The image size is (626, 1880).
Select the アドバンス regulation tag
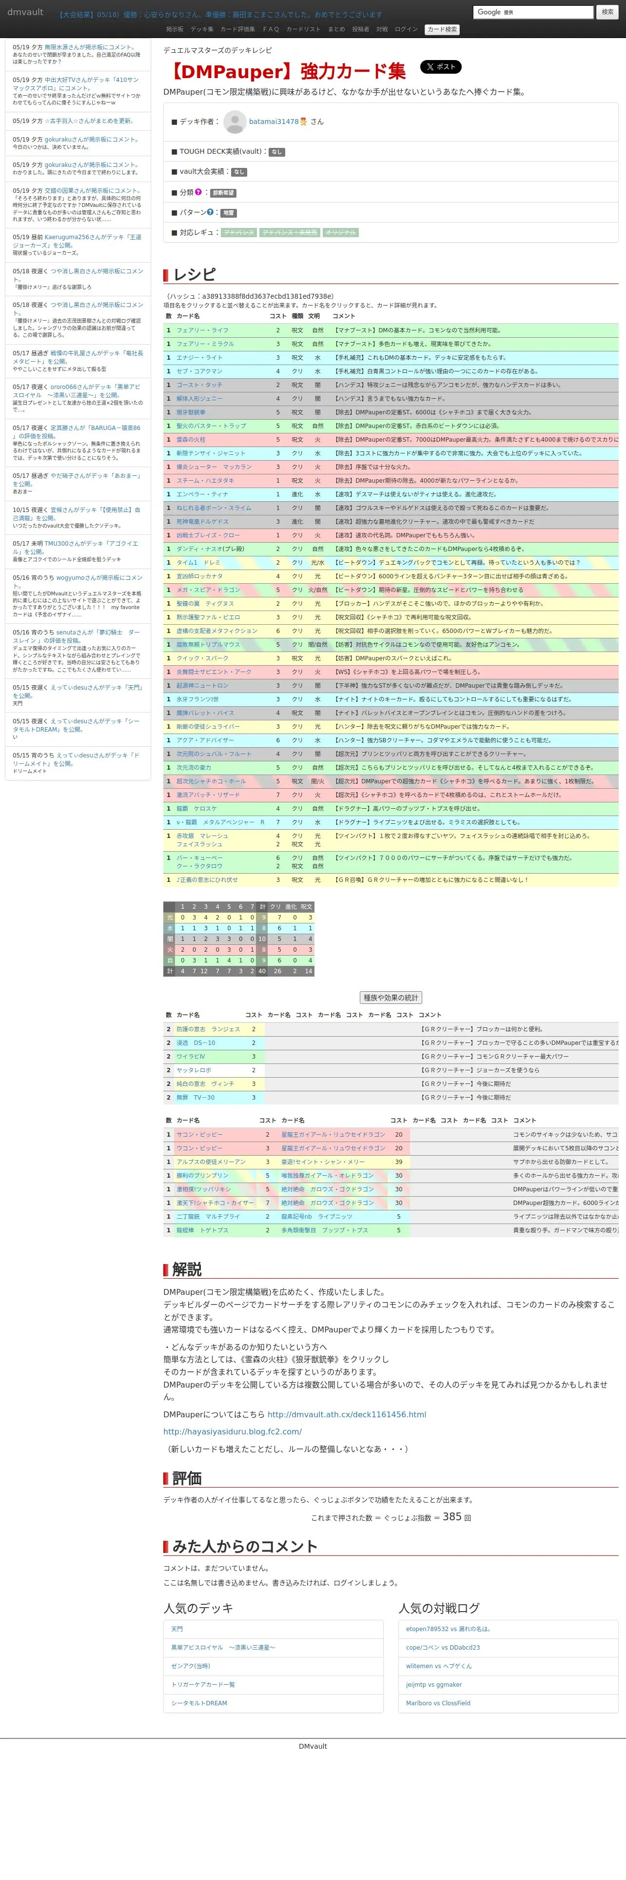pos(239,233)
